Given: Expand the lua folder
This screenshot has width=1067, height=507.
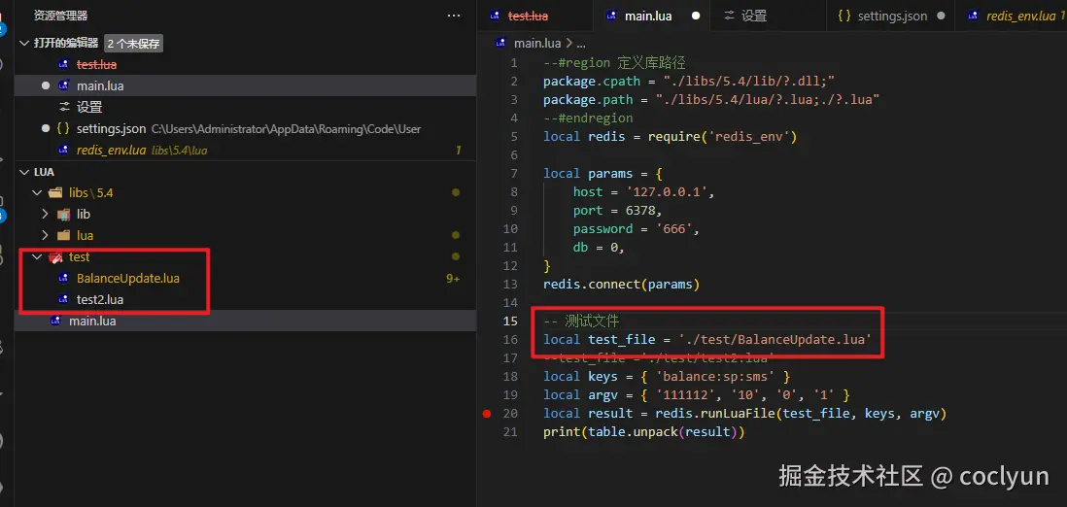Looking at the screenshot, I should pyautogui.click(x=45, y=235).
